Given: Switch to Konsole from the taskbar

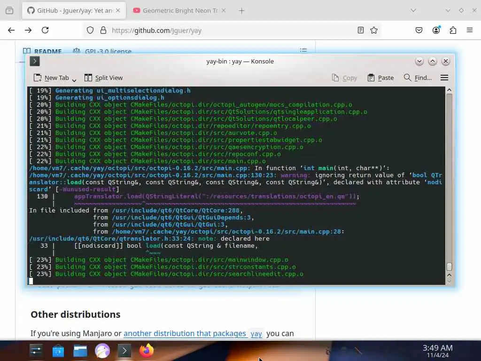Looking at the screenshot, I should (124, 351).
